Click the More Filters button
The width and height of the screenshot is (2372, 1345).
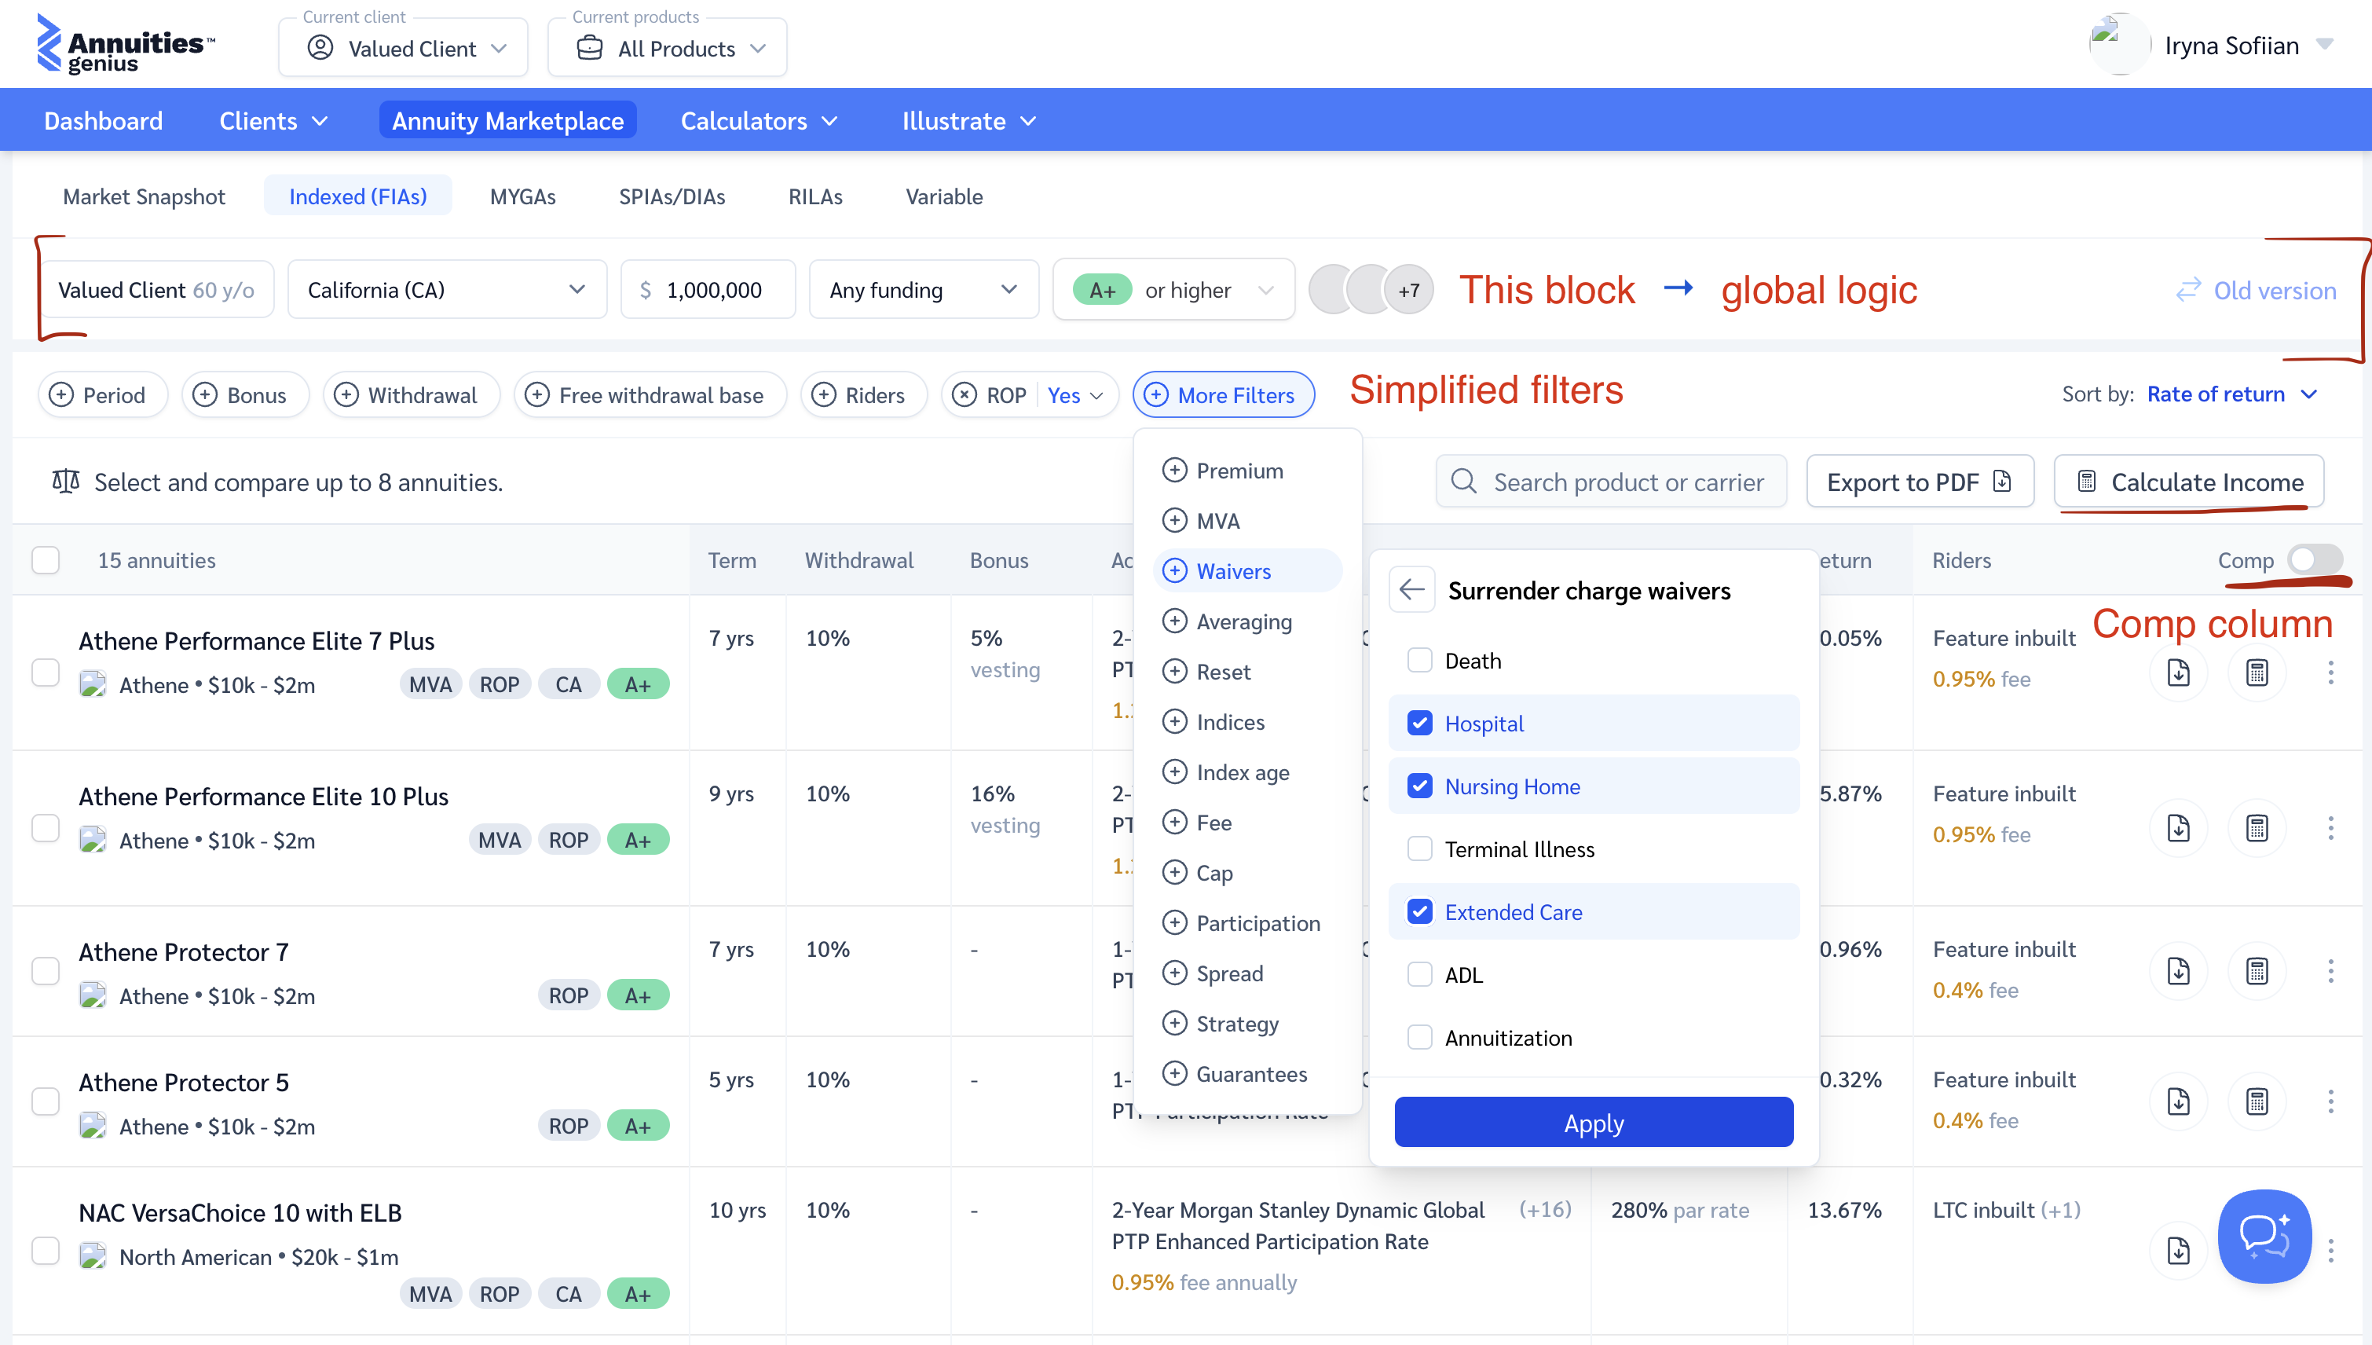[x=1224, y=394]
